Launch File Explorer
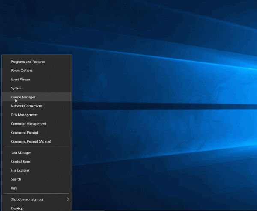Image resolution: width=257 pixels, height=211 pixels. click(x=37, y=170)
